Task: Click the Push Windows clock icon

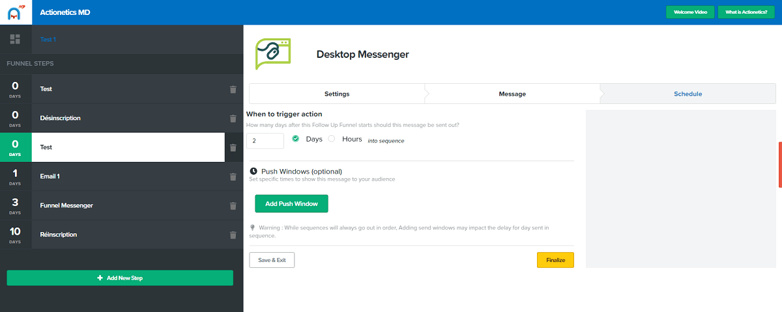Action: pyautogui.click(x=253, y=172)
